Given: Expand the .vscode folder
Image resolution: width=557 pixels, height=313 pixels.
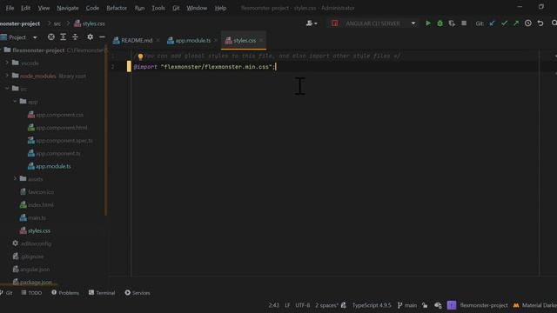Looking at the screenshot, I should [x=7, y=63].
